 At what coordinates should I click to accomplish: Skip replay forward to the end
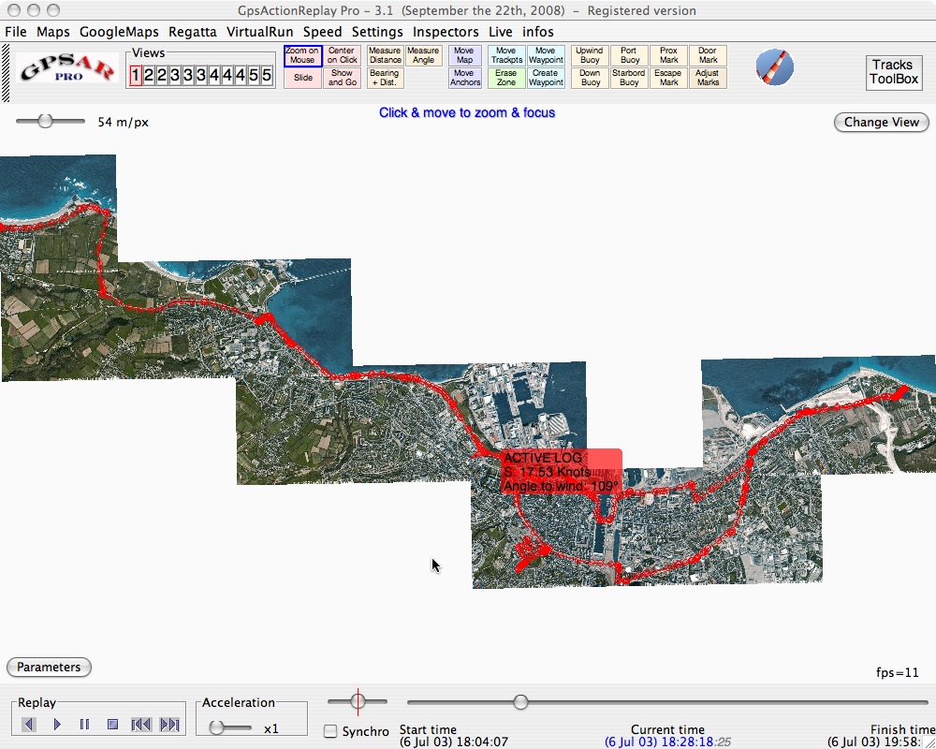tap(169, 725)
